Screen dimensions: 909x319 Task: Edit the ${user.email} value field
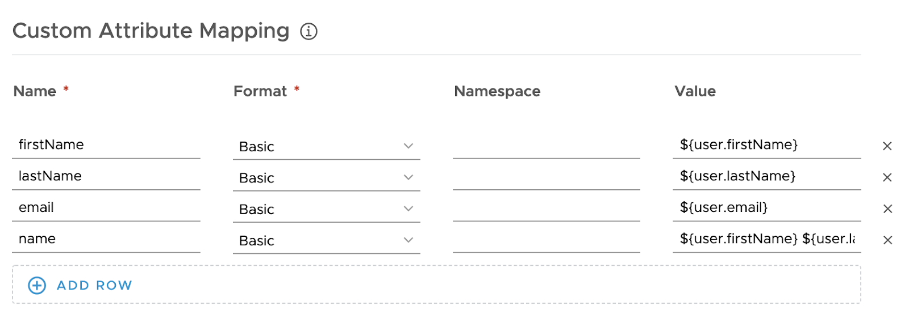point(766,208)
